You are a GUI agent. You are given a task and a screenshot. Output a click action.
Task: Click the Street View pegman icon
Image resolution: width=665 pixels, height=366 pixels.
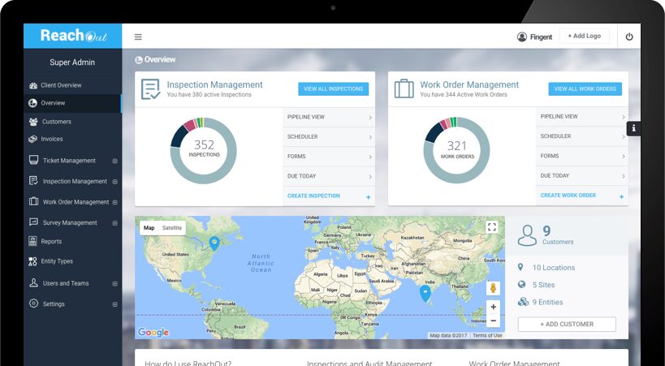click(493, 288)
